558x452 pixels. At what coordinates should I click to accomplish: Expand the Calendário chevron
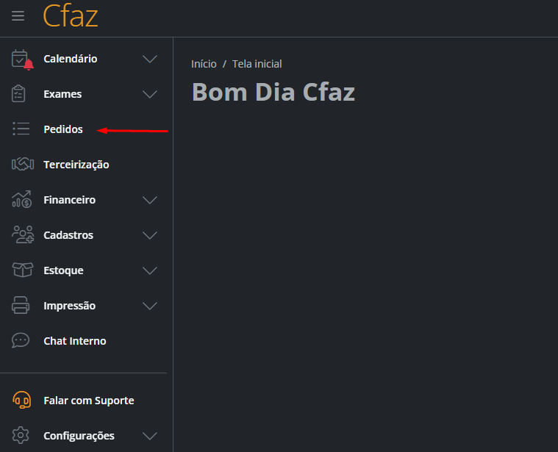(150, 59)
